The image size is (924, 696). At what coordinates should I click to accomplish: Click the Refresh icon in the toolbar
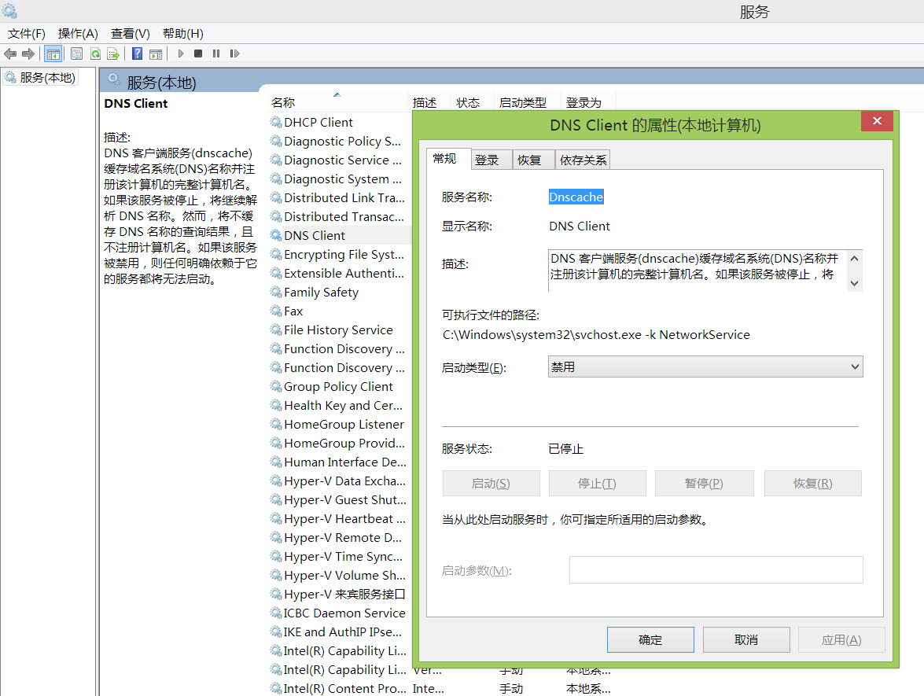pos(96,53)
